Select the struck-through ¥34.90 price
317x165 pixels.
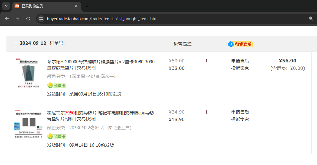[177, 112]
